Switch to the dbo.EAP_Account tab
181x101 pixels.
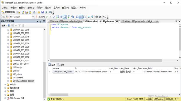[140, 21]
